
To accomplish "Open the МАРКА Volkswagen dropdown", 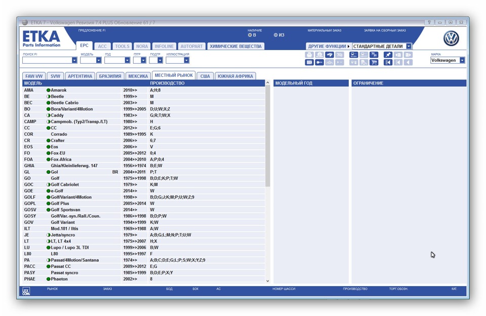I will pos(462,60).
